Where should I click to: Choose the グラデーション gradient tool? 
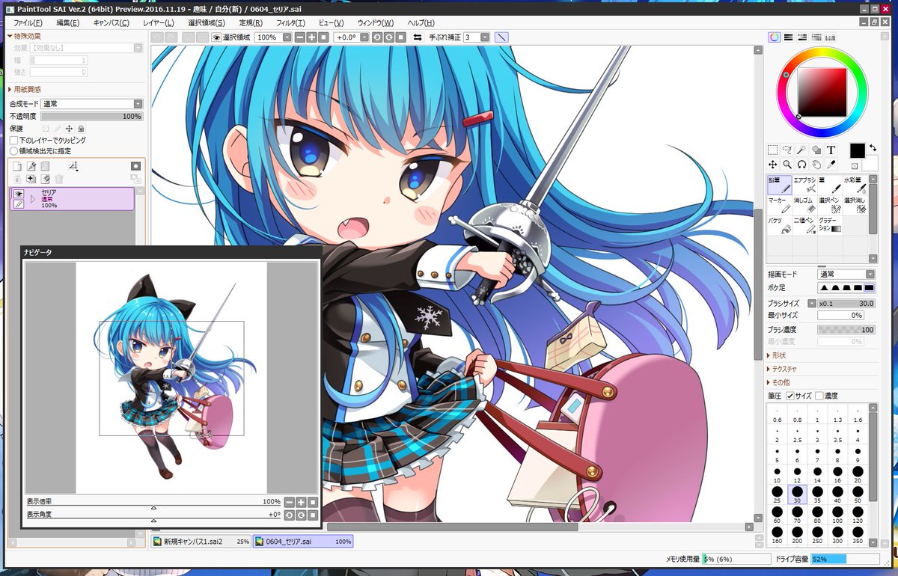(830, 225)
